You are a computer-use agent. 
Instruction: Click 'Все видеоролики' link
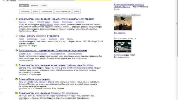click(x=121, y=57)
